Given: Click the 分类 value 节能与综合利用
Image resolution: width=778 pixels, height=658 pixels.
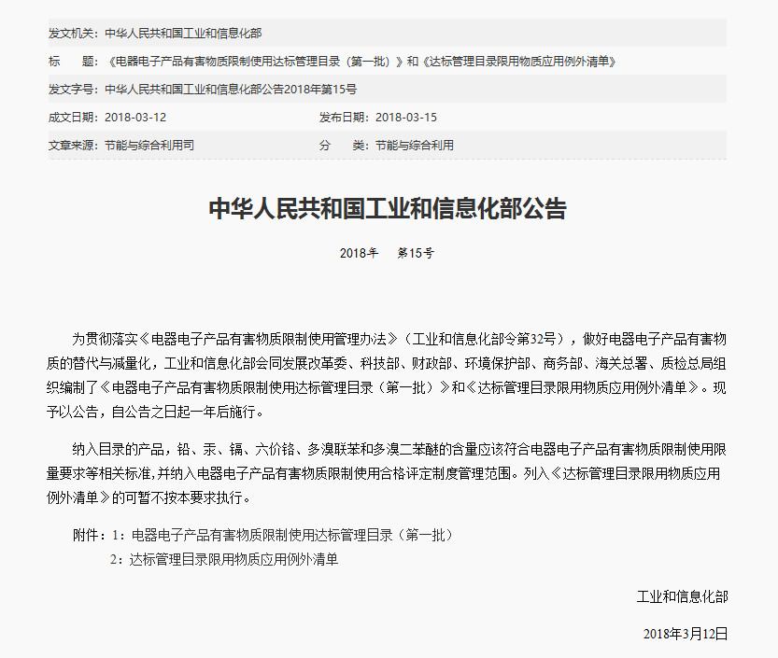Looking at the screenshot, I should 415,146.
